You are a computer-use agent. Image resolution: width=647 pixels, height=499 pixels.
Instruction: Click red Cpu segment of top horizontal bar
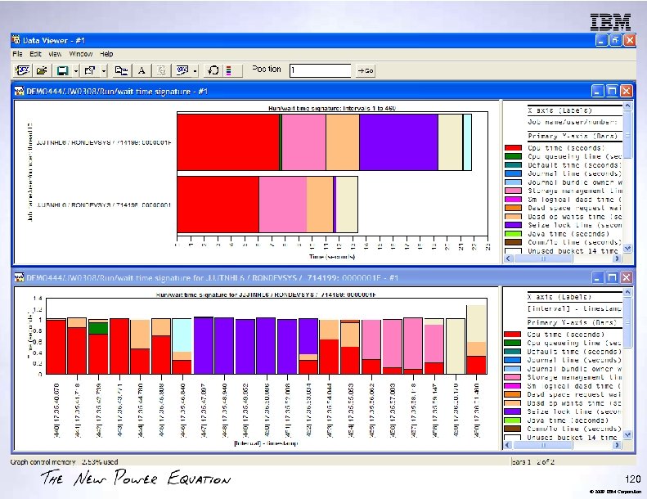click(228, 142)
